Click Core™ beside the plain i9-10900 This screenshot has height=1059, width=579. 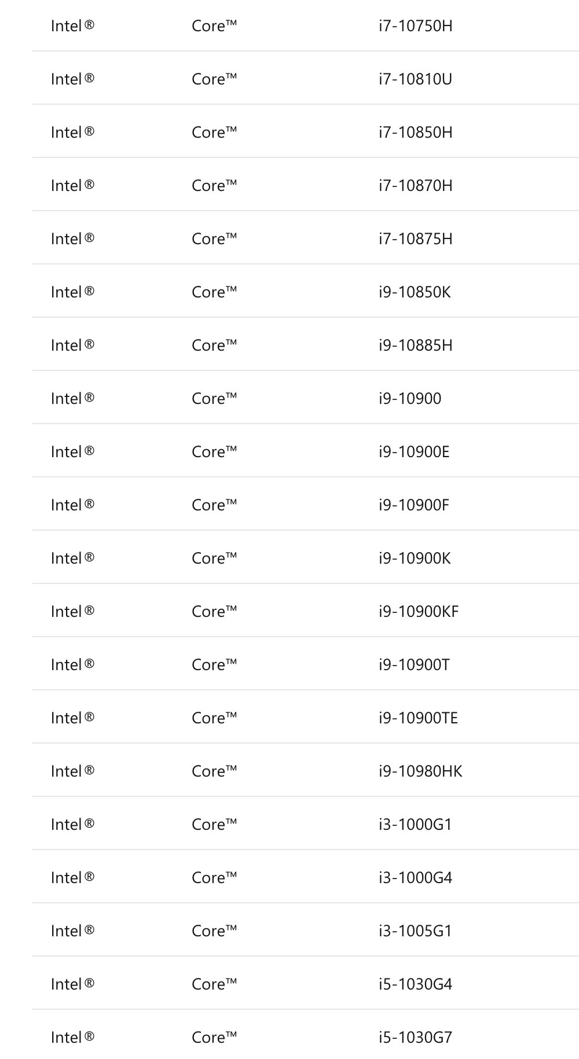(x=214, y=399)
